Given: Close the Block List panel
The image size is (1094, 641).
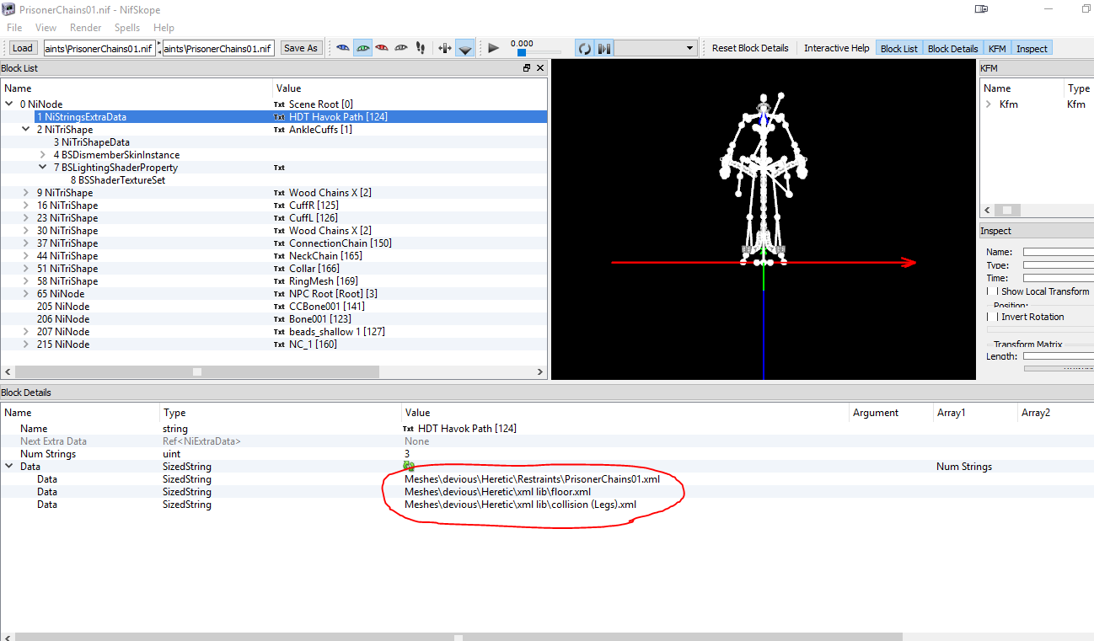Looking at the screenshot, I should pyautogui.click(x=539, y=68).
